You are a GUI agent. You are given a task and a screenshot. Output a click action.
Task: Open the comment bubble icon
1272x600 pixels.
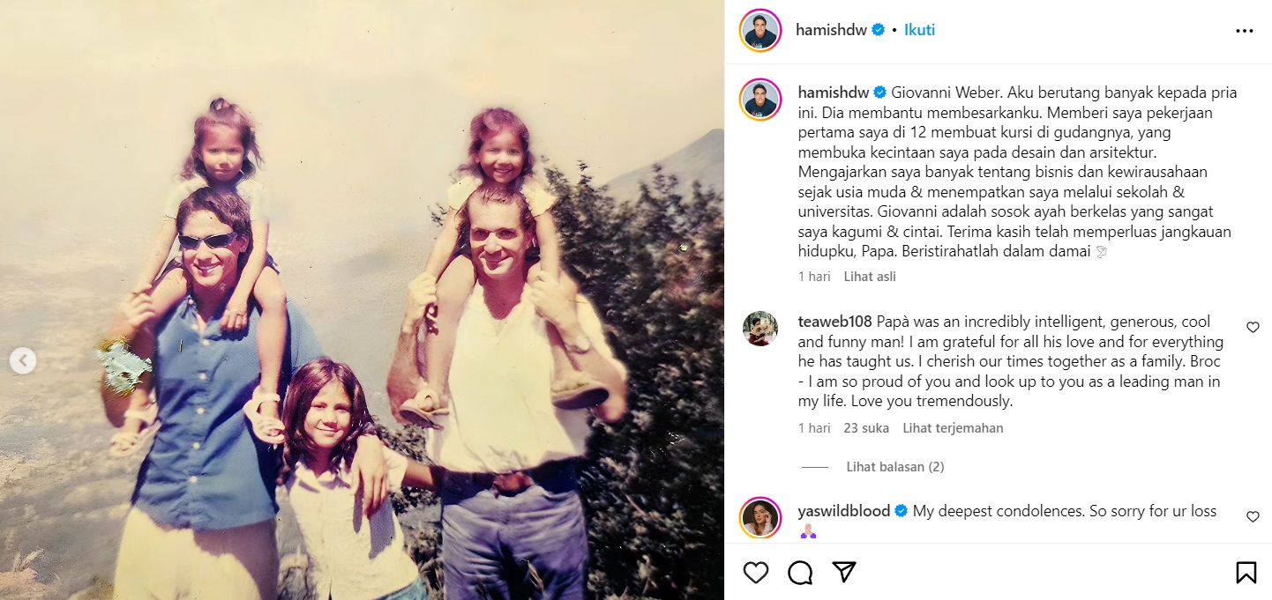800,573
